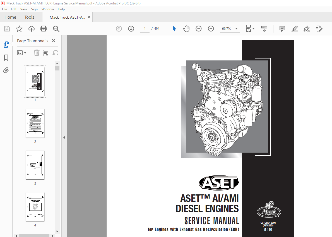Click the DIESEL ENGINES title text
The width and height of the screenshot is (332, 237).
pos(207,209)
